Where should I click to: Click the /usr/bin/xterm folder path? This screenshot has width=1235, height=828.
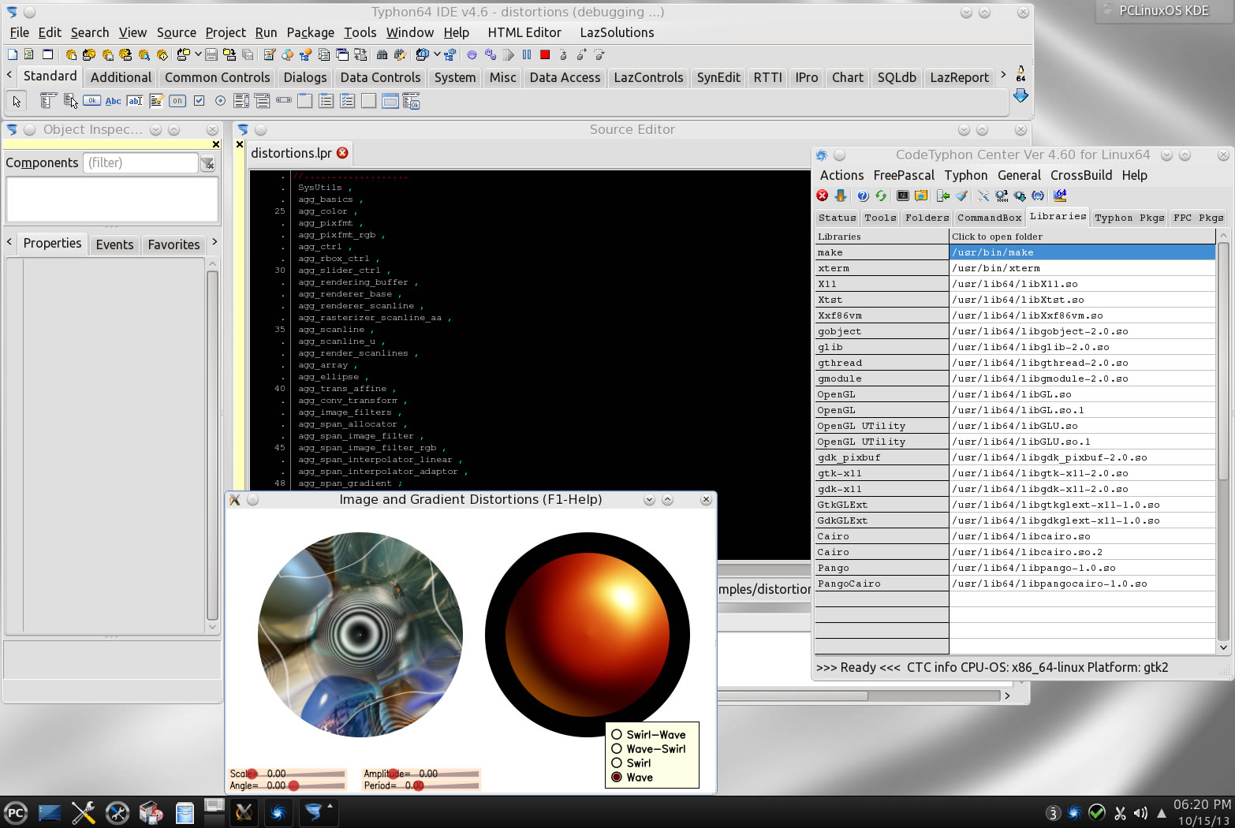click(x=1082, y=268)
